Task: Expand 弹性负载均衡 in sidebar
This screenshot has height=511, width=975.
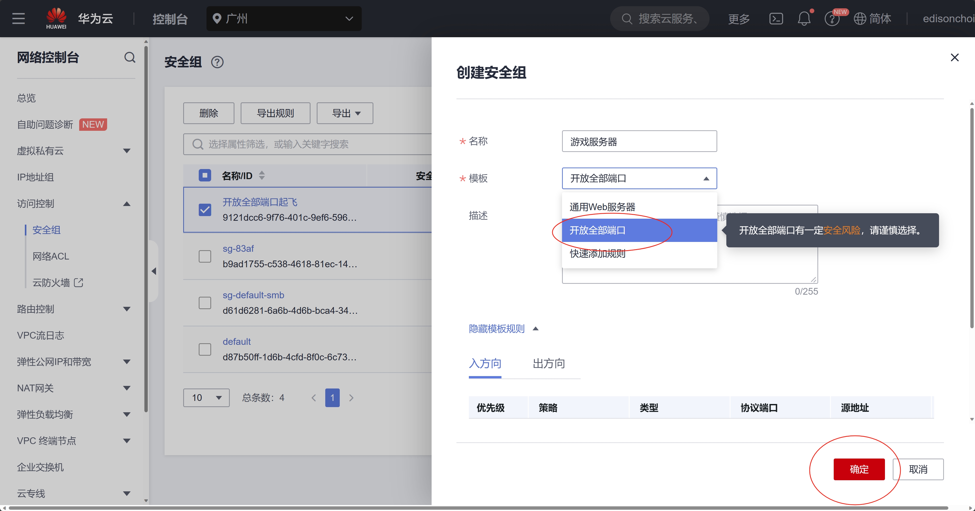Action: [127, 414]
